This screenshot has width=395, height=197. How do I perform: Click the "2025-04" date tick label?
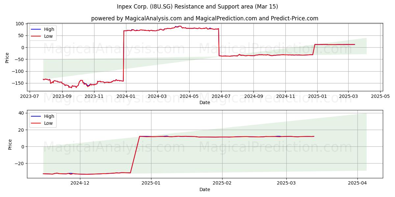(357, 183)
